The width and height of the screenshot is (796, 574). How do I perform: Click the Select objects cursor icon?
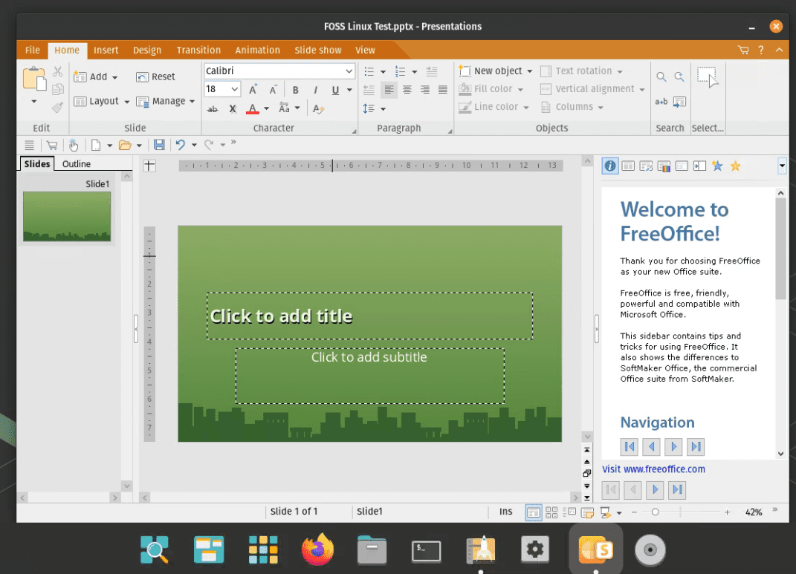click(708, 77)
